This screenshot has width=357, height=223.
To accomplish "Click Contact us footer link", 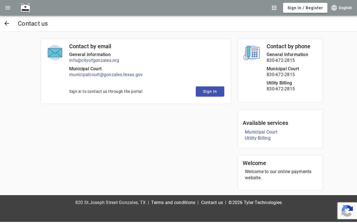I will (212, 203).
